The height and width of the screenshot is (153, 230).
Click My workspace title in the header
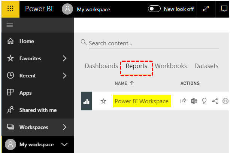pyautogui.click(x=93, y=9)
